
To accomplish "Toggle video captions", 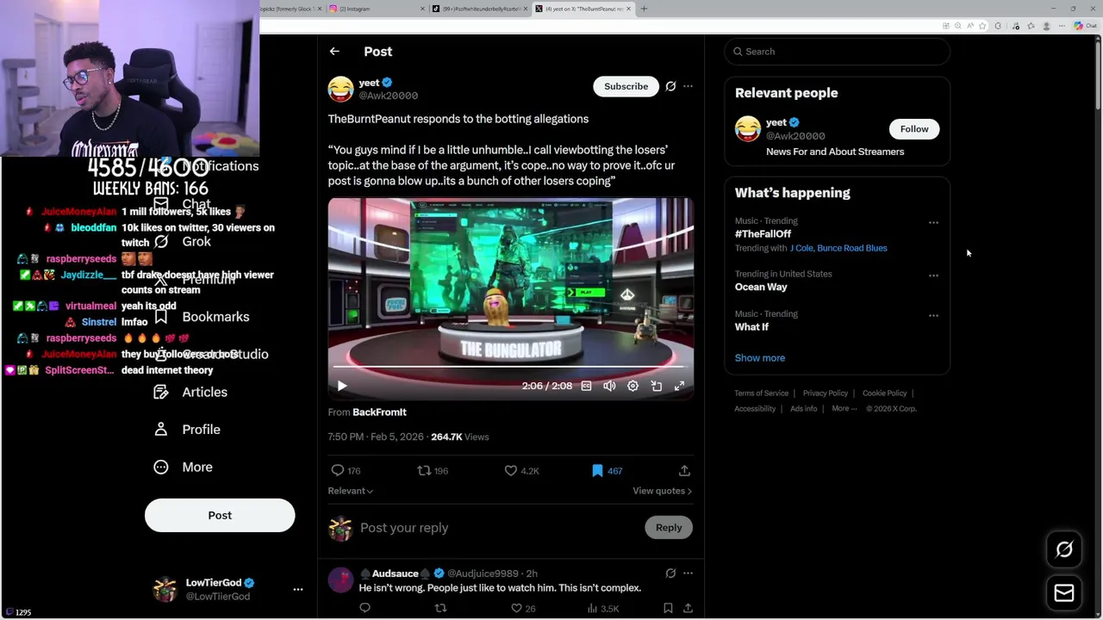I will coord(587,386).
